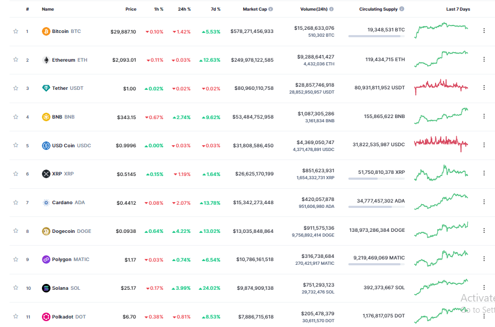Sort the table by Price column
This screenshot has width=495, height=327.
pyautogui.click(x=131, y=9)
